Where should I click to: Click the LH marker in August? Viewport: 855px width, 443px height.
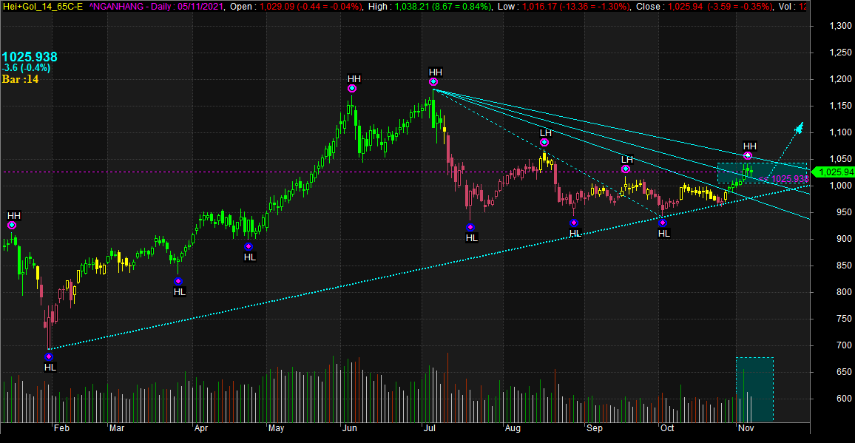coord(544,142)
